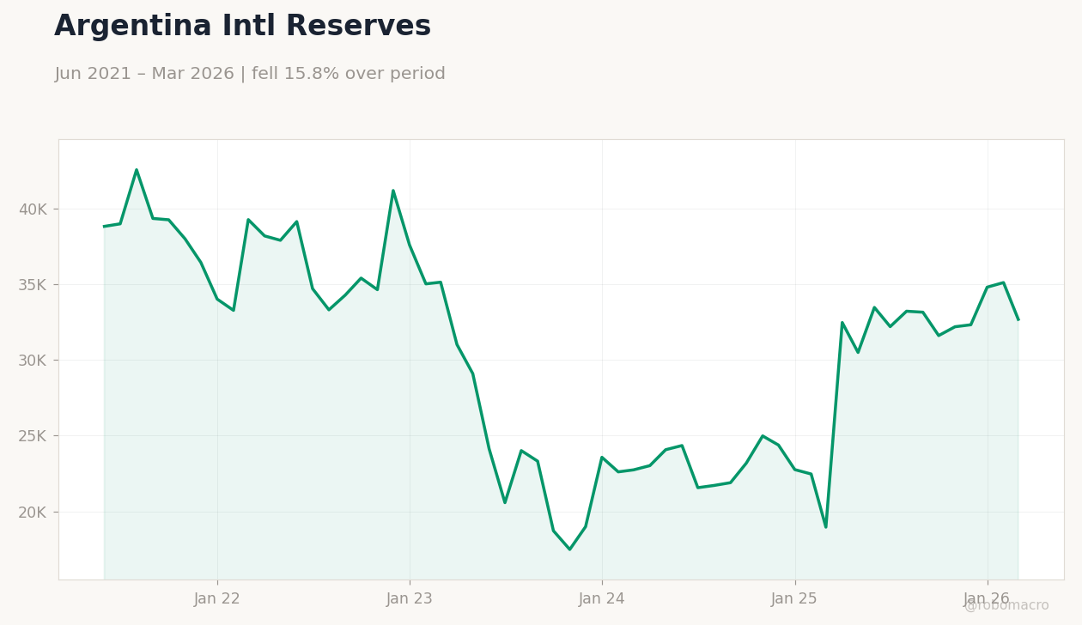Click the Jan 22 x-axis label
1082x625 pixels.
(x=217, y=599)
